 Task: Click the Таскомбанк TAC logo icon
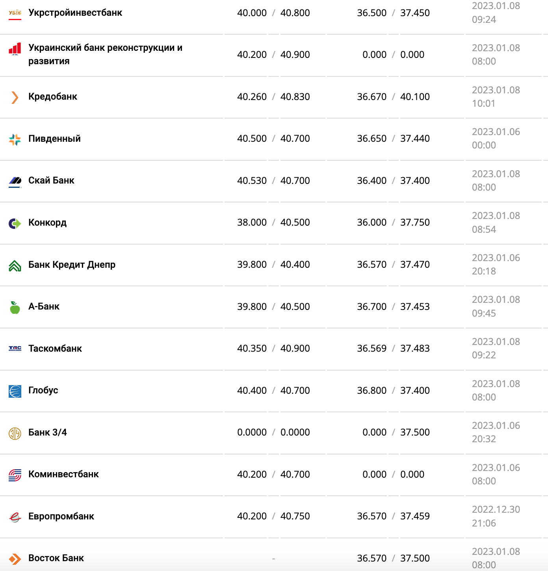click(x=15, y=349)
